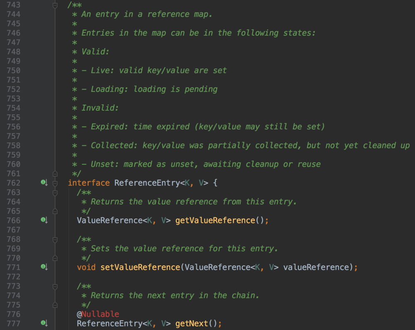Collapse the "Returns the value reference" comment block

[55, 193]
